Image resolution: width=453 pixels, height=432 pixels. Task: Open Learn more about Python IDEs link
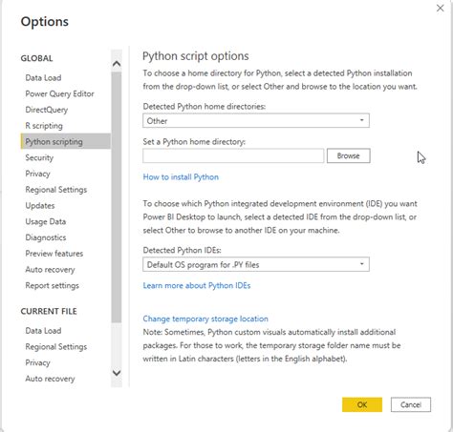(197, 285)
